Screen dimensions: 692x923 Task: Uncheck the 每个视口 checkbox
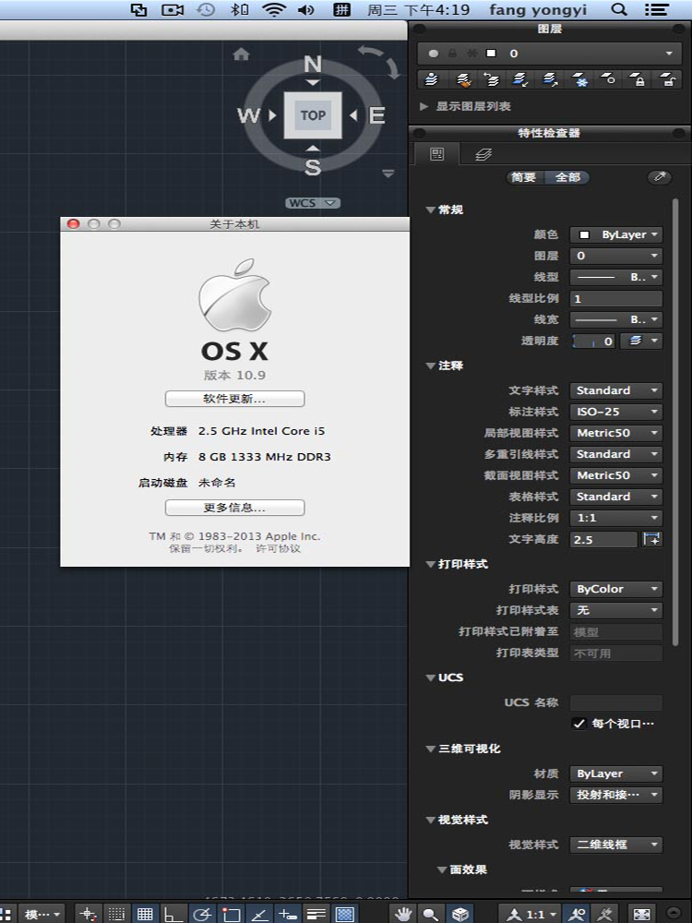pos(579,724)
